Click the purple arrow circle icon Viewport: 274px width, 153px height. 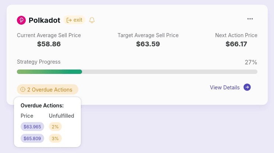coord(247,87)
